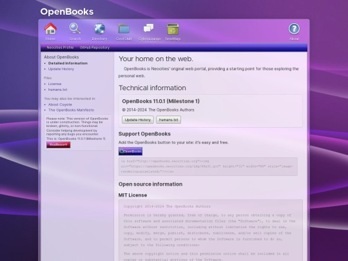
Task: Open the Directory globe icon
Action: click(99, 28)
